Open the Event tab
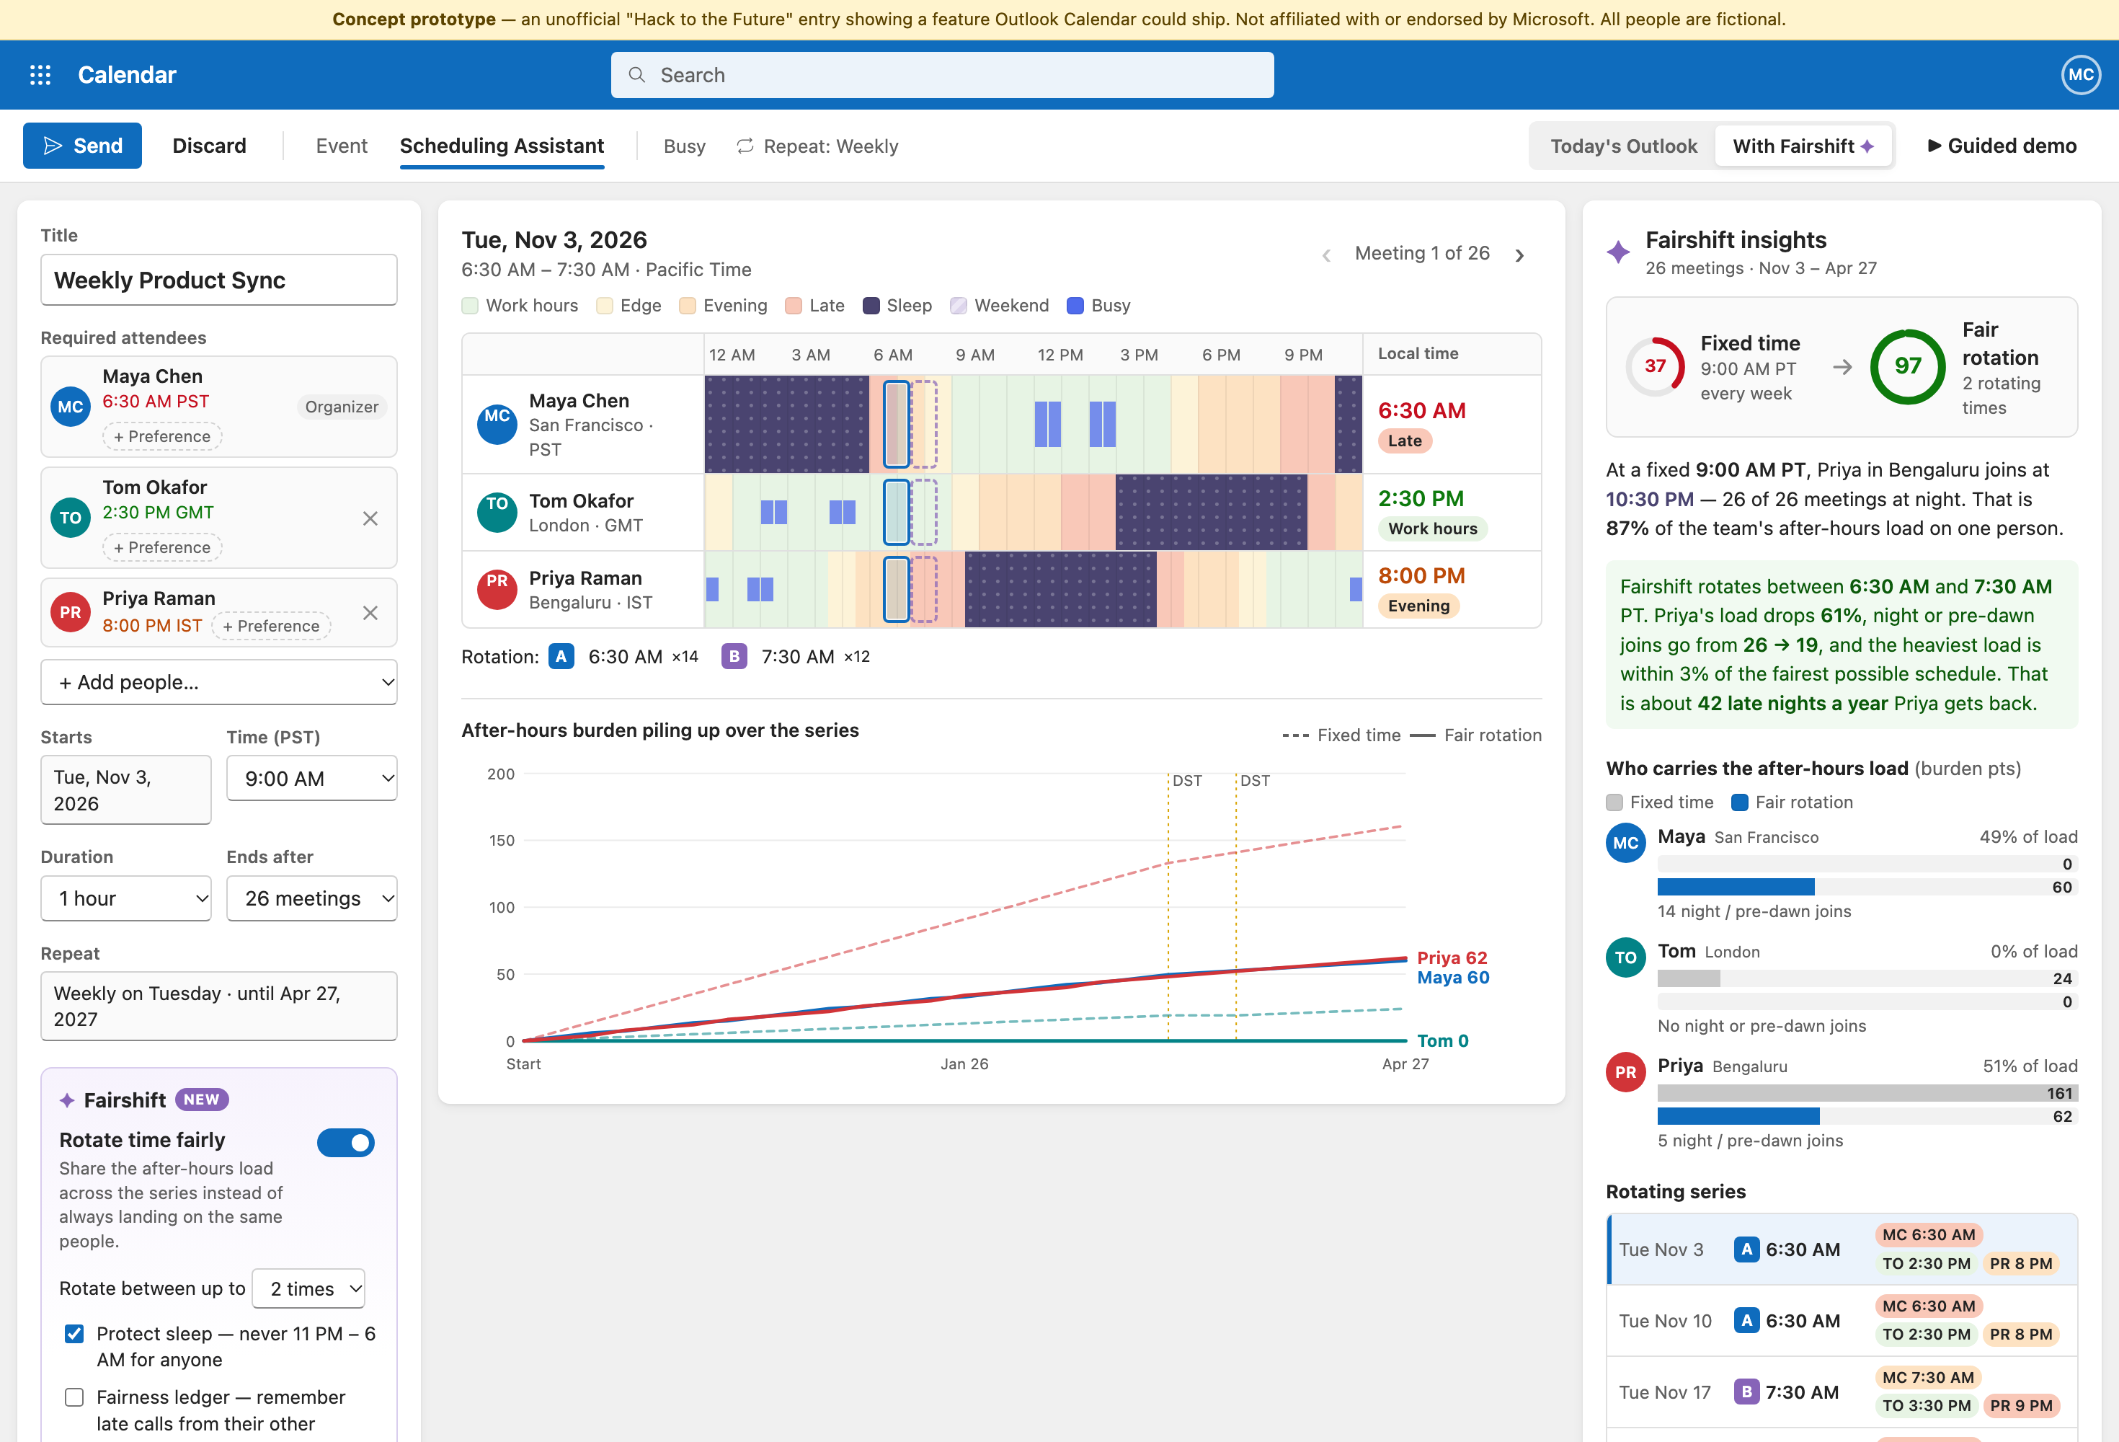Viewport: 2119px width, 1442px height. pos(342,146)
